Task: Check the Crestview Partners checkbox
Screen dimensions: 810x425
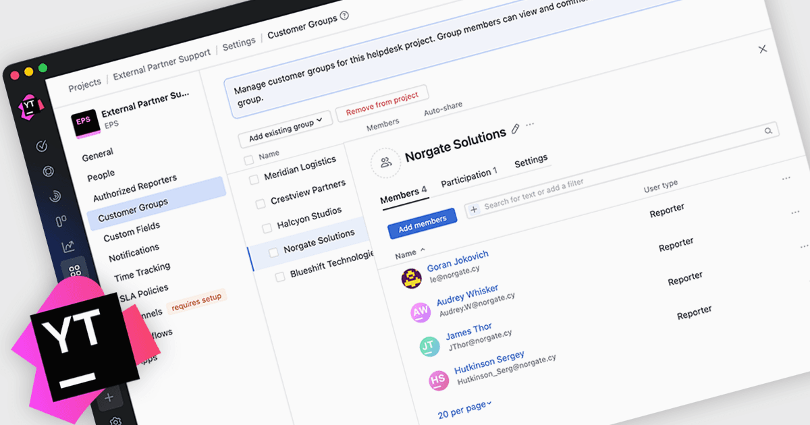Action: 261,204
